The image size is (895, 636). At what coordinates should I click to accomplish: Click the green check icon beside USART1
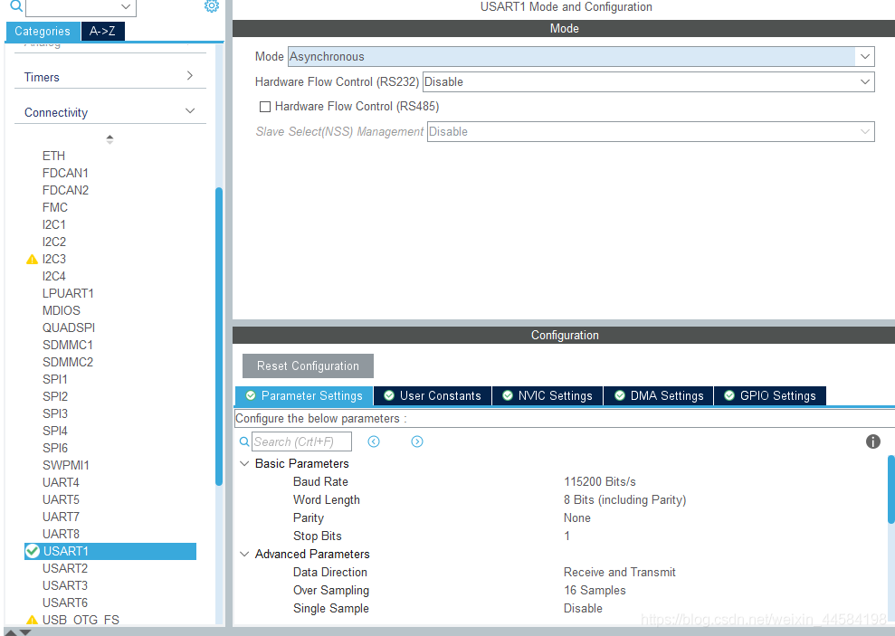click(33, 551)
